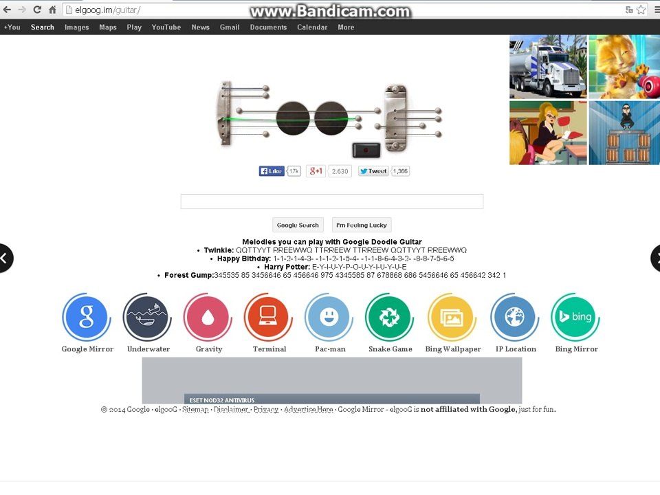Launch the Gravity droplet icon
This screenshot has width=660, height=495.
click(x=208, y=317)
